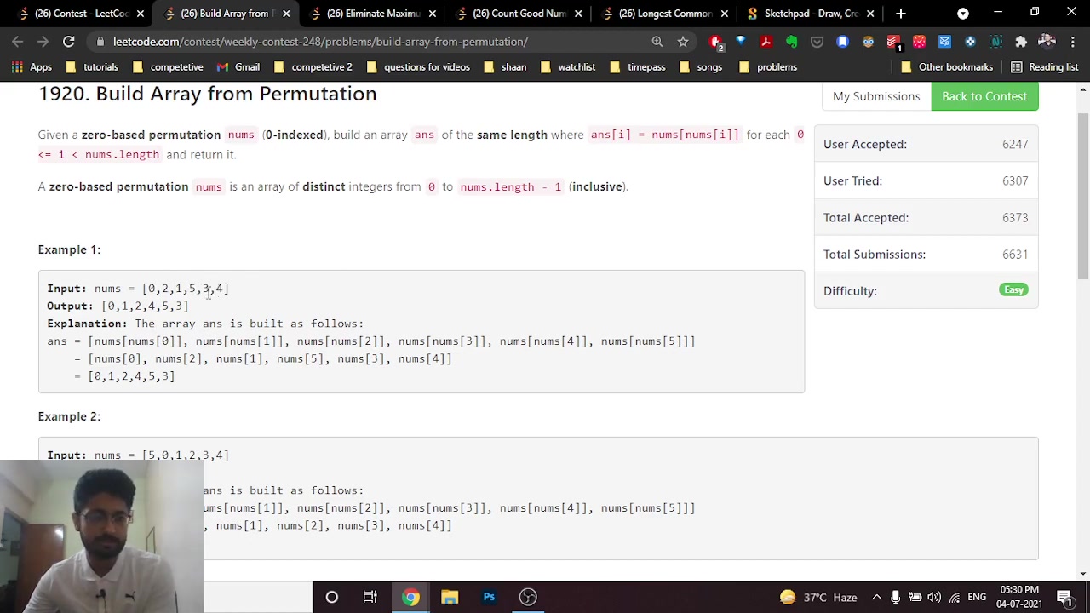The height and width of the screenshot is (613, 1090).
Task: Open the Chrome Extensions puzzle menu
Action: [1021, 41]
